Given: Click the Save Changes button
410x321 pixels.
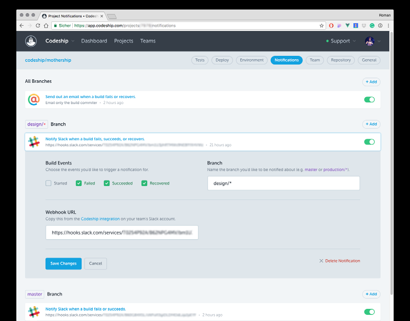Looking at the screenshot, I should pyautogui.click(x=64, y=264).
